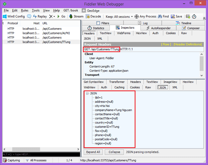The width and height of the screenshot is (208, 165).
Task: Open the File menu
Action: click(x=6, y=10)
